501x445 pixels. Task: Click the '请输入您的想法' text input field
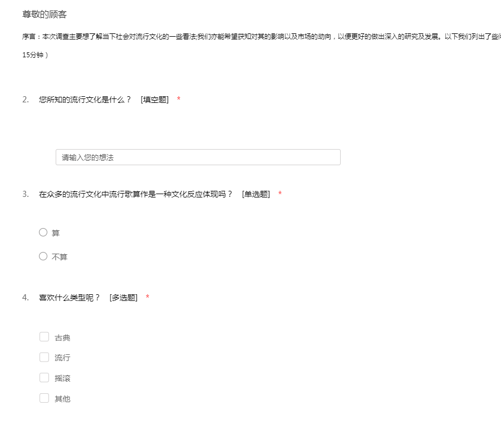click(x=198, y=157)
